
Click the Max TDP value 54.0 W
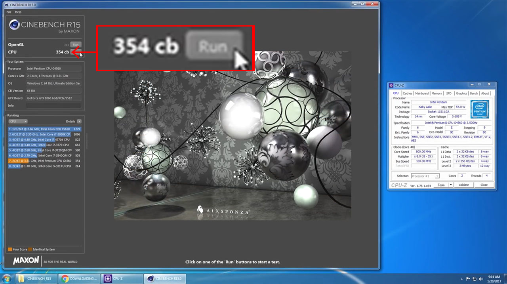point(460,107)
